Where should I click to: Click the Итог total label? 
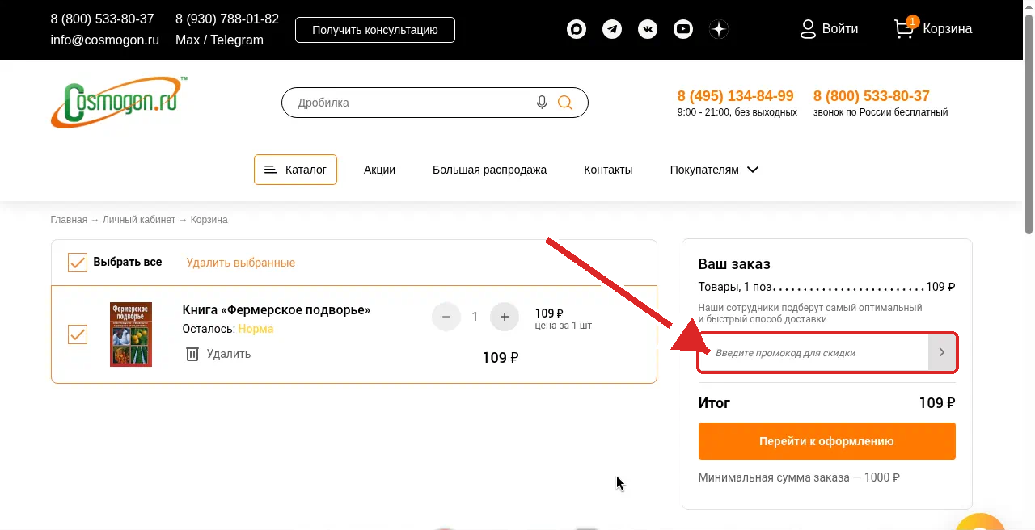(714, 402)
